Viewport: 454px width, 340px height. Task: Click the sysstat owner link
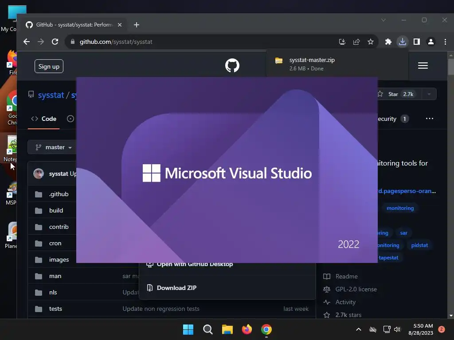coord(51,95)
